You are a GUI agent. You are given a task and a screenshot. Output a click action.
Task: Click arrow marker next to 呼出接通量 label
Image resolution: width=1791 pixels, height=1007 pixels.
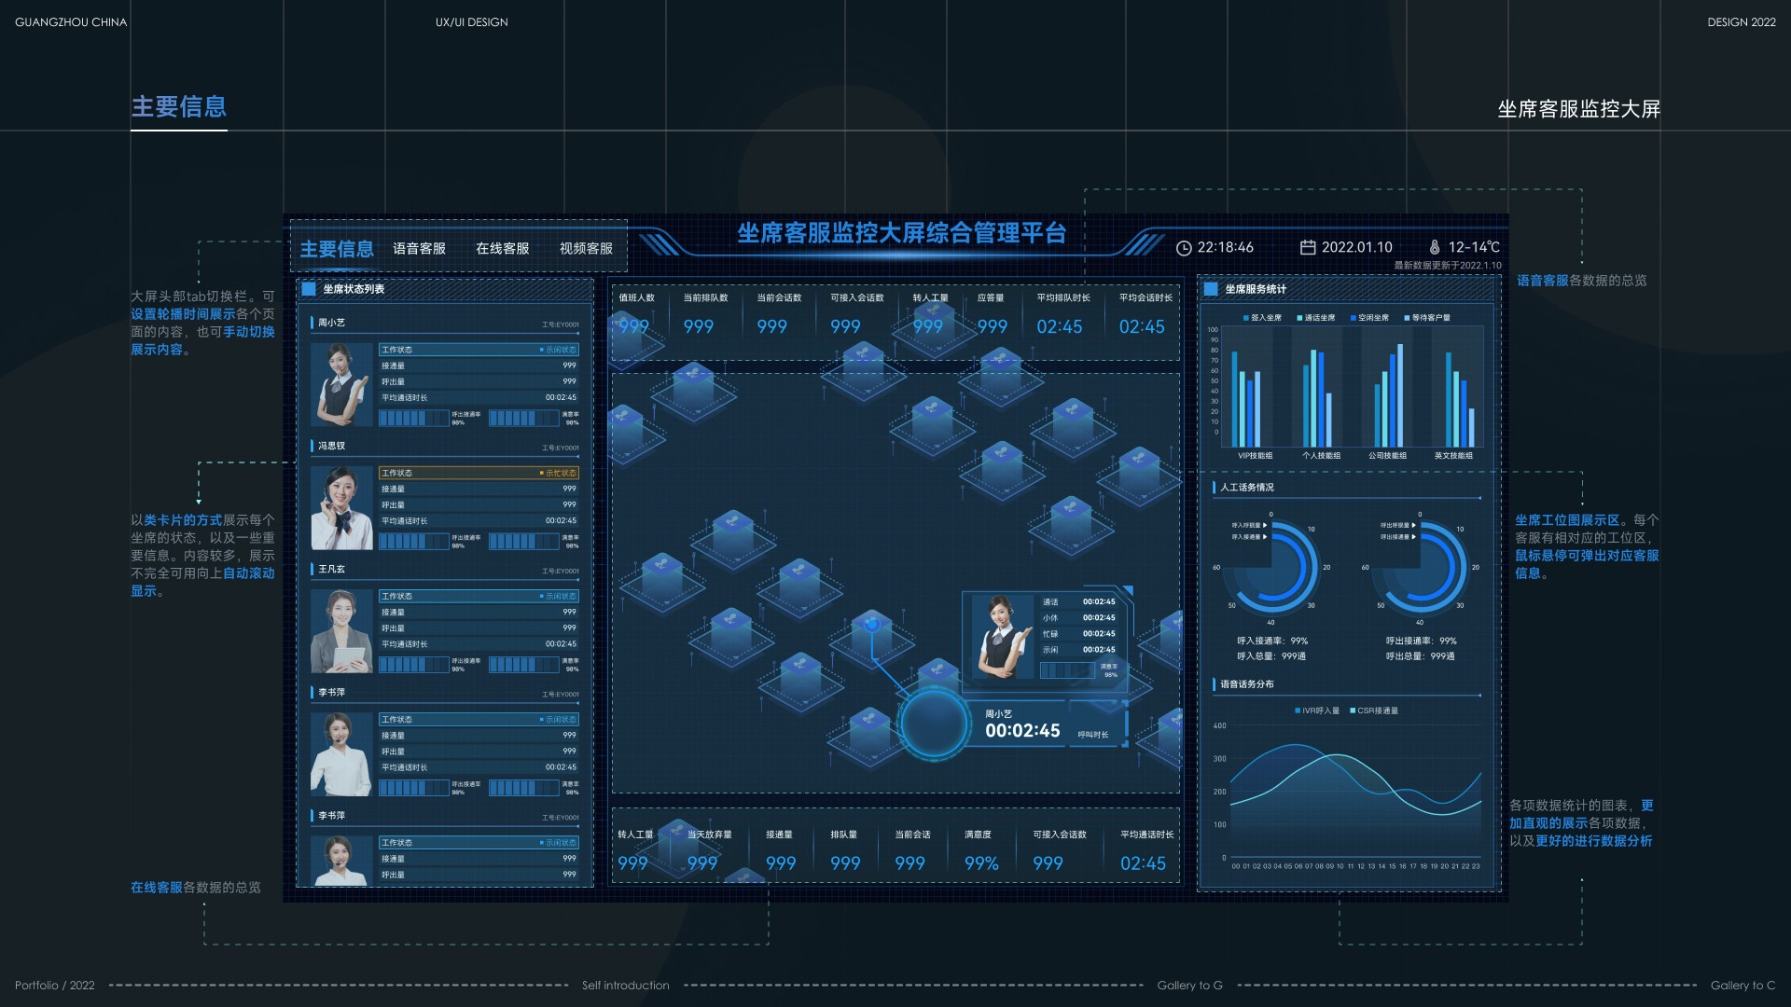pyautogui.click(x=1414, y=537)
